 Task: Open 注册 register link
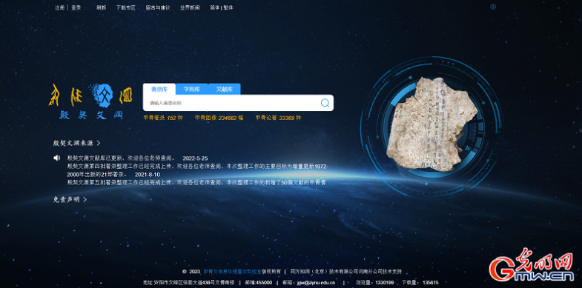click(60, 7)
